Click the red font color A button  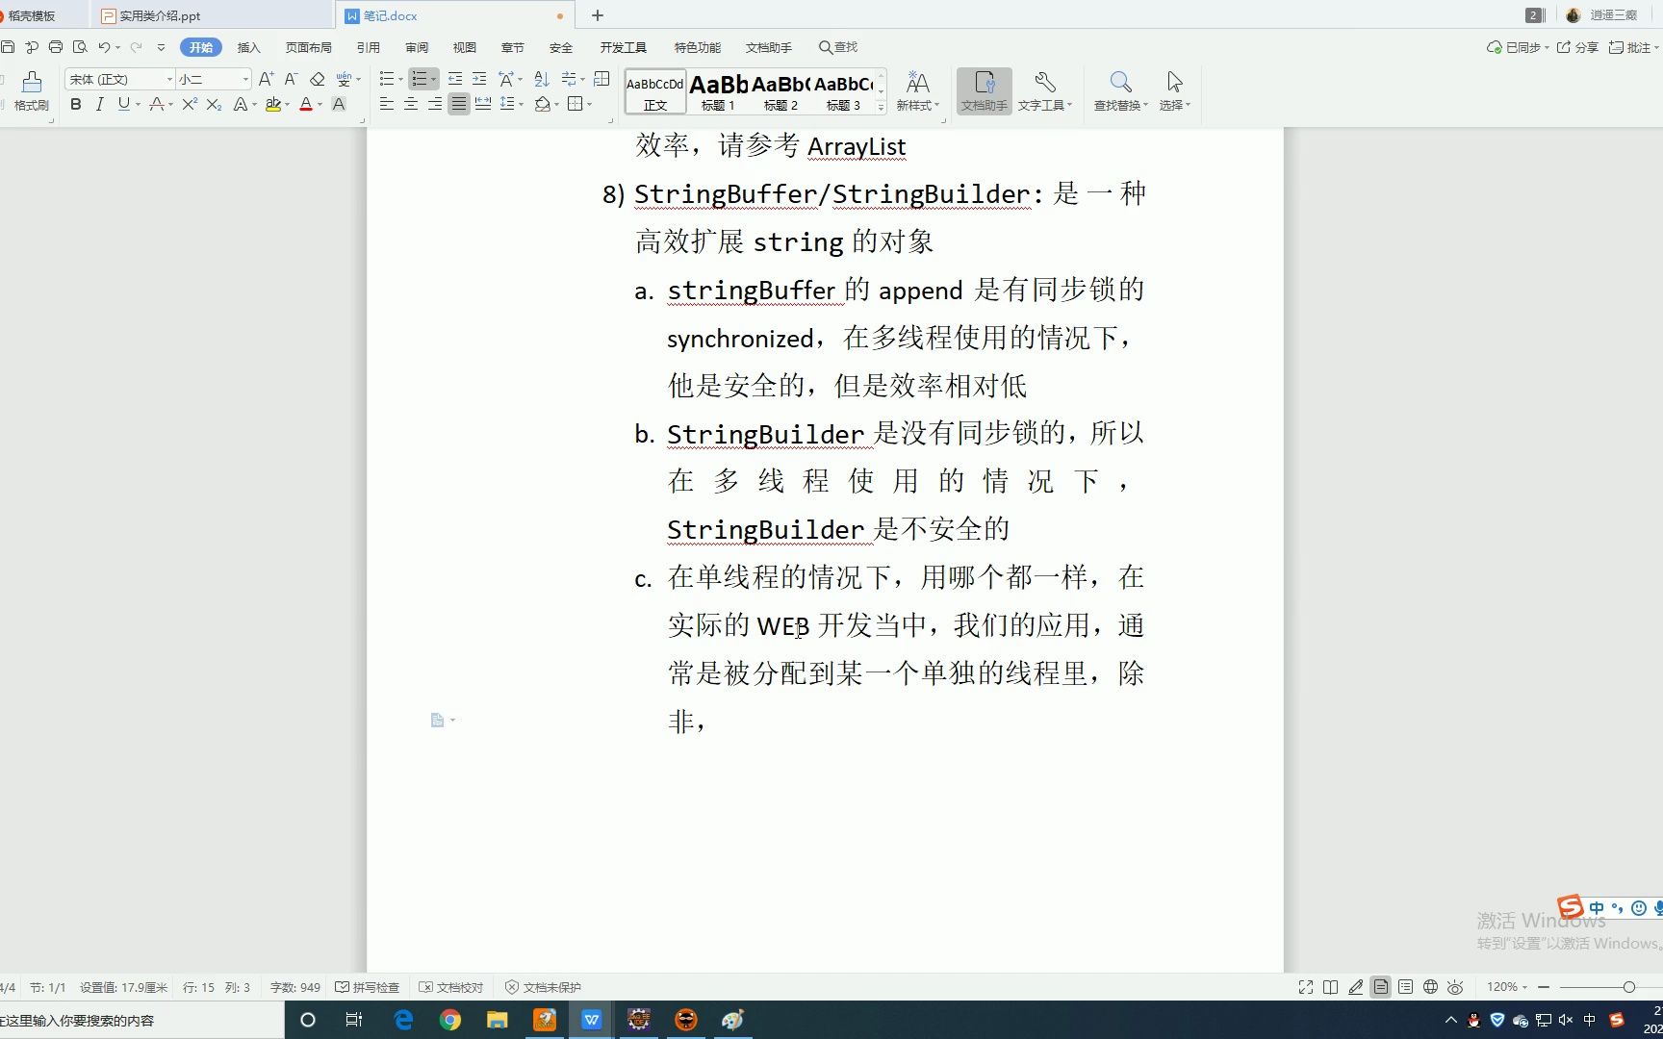pyautogui.click(x=306, y=104)
